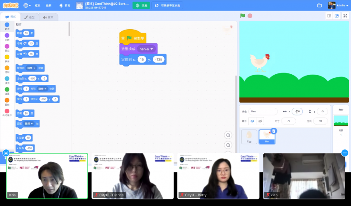Screen dimensions: 351x206
Task: Show sprite using the eye toggle
Action: pos(252,121)
